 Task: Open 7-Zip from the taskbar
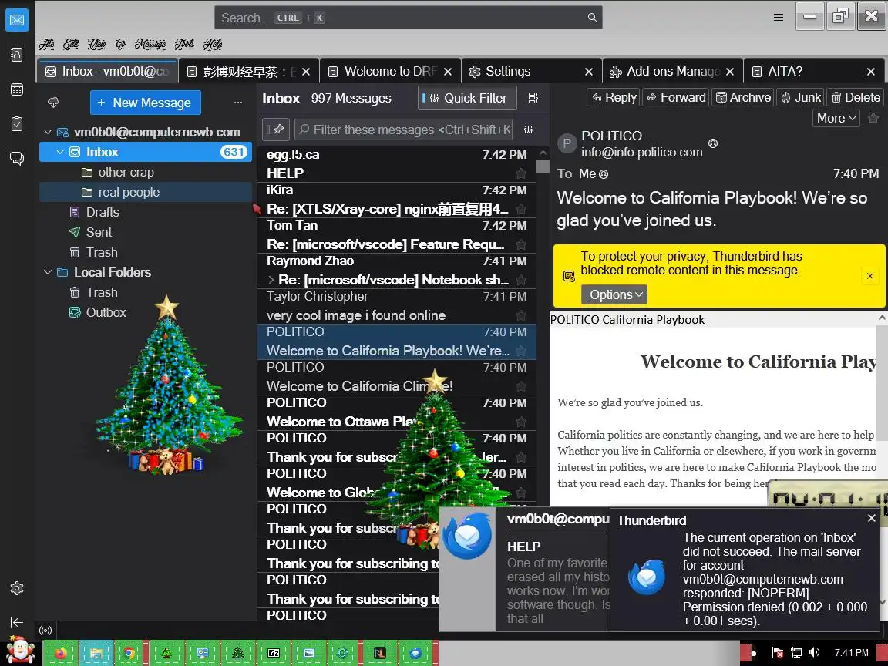pyautogui.click(x=273, y=653)
